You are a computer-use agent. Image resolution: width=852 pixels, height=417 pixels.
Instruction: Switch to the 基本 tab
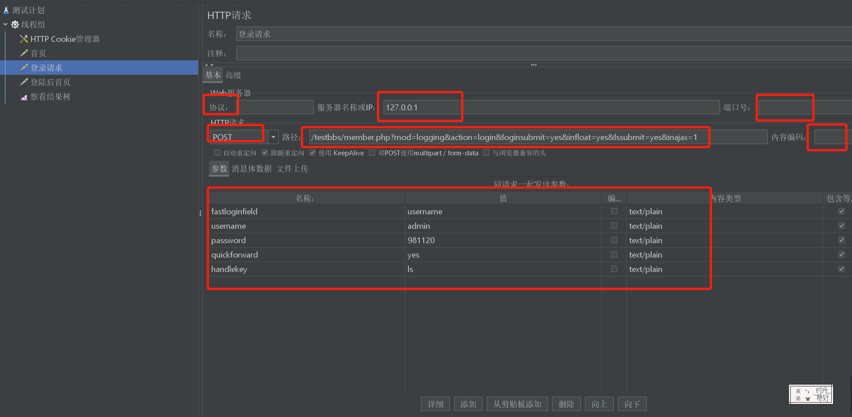point(213,75)
